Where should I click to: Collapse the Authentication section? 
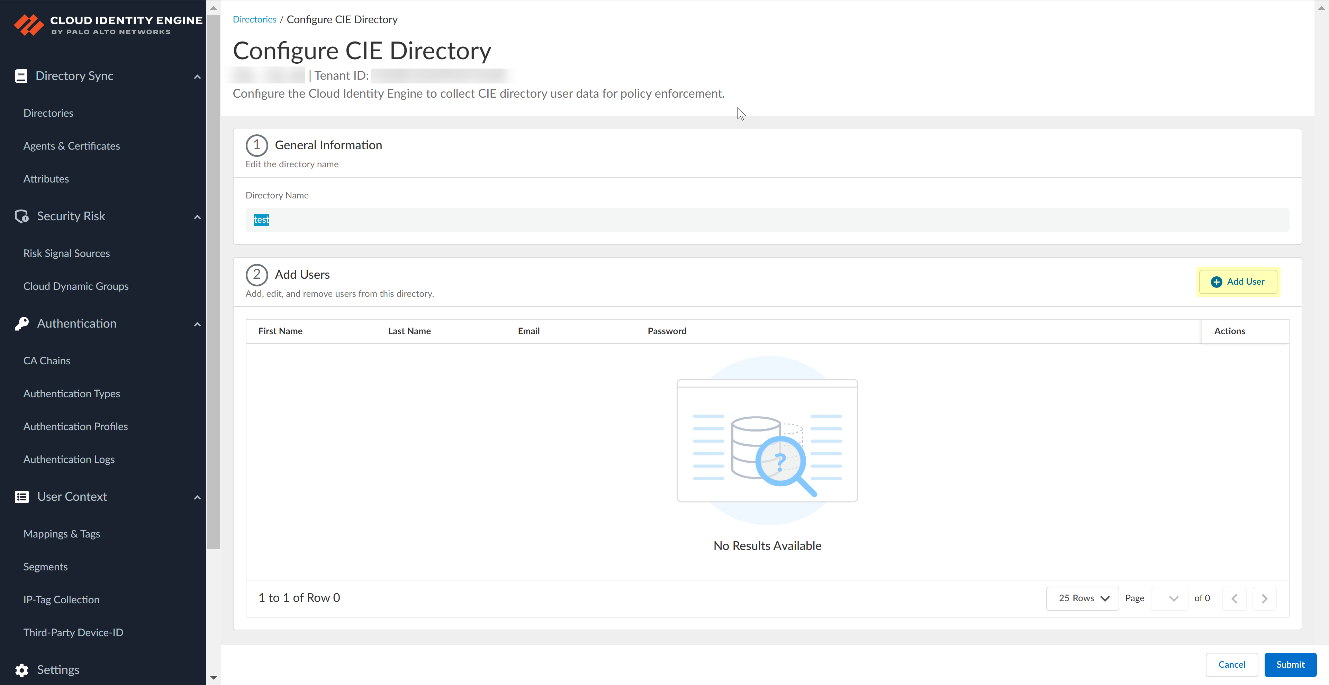tap(197, 324)
